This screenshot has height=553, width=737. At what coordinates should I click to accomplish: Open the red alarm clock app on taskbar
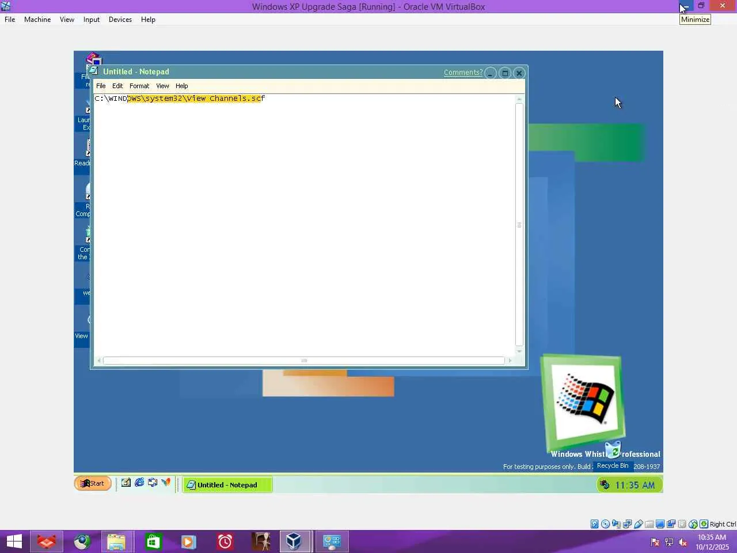tap(225, 541)
